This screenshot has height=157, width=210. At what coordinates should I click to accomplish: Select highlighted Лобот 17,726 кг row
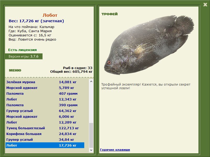coord(45,145)
